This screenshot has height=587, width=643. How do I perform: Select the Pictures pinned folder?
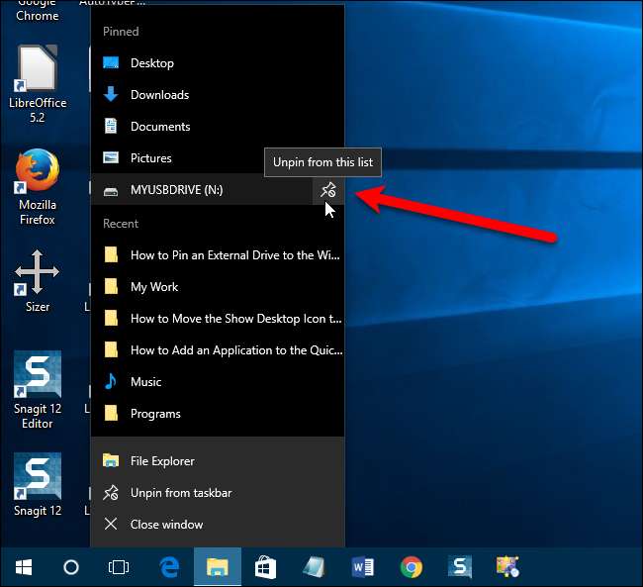(x=150, y=158)
